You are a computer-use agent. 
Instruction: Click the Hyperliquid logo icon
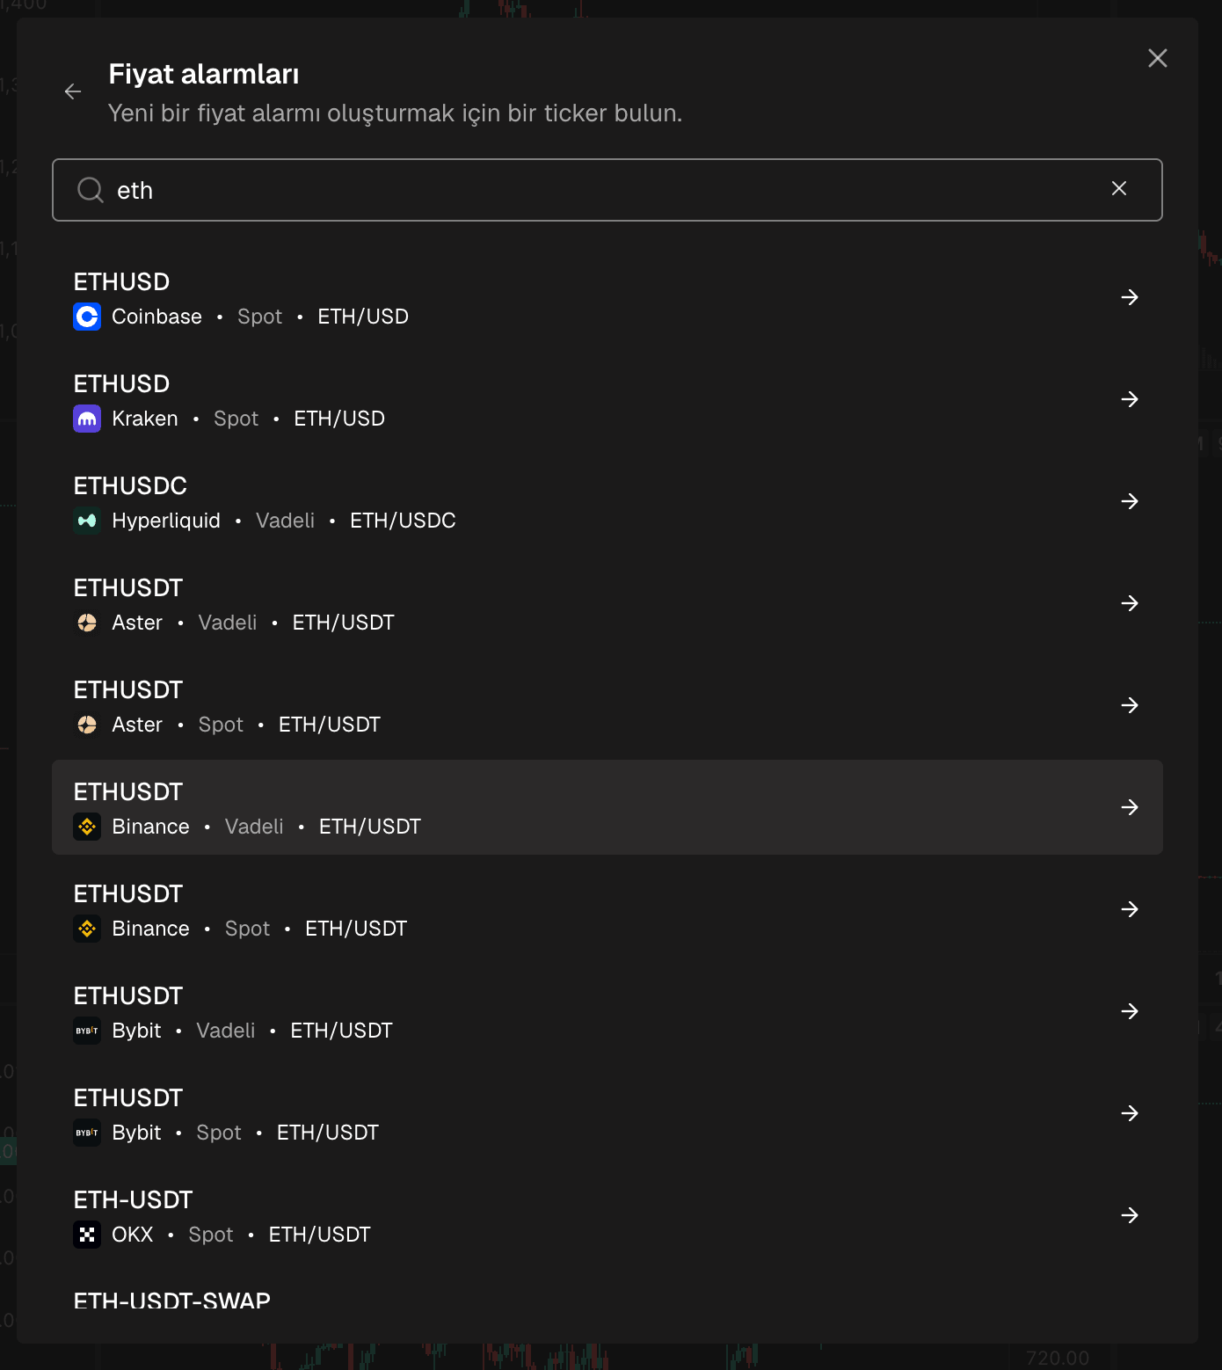(87, 521)
